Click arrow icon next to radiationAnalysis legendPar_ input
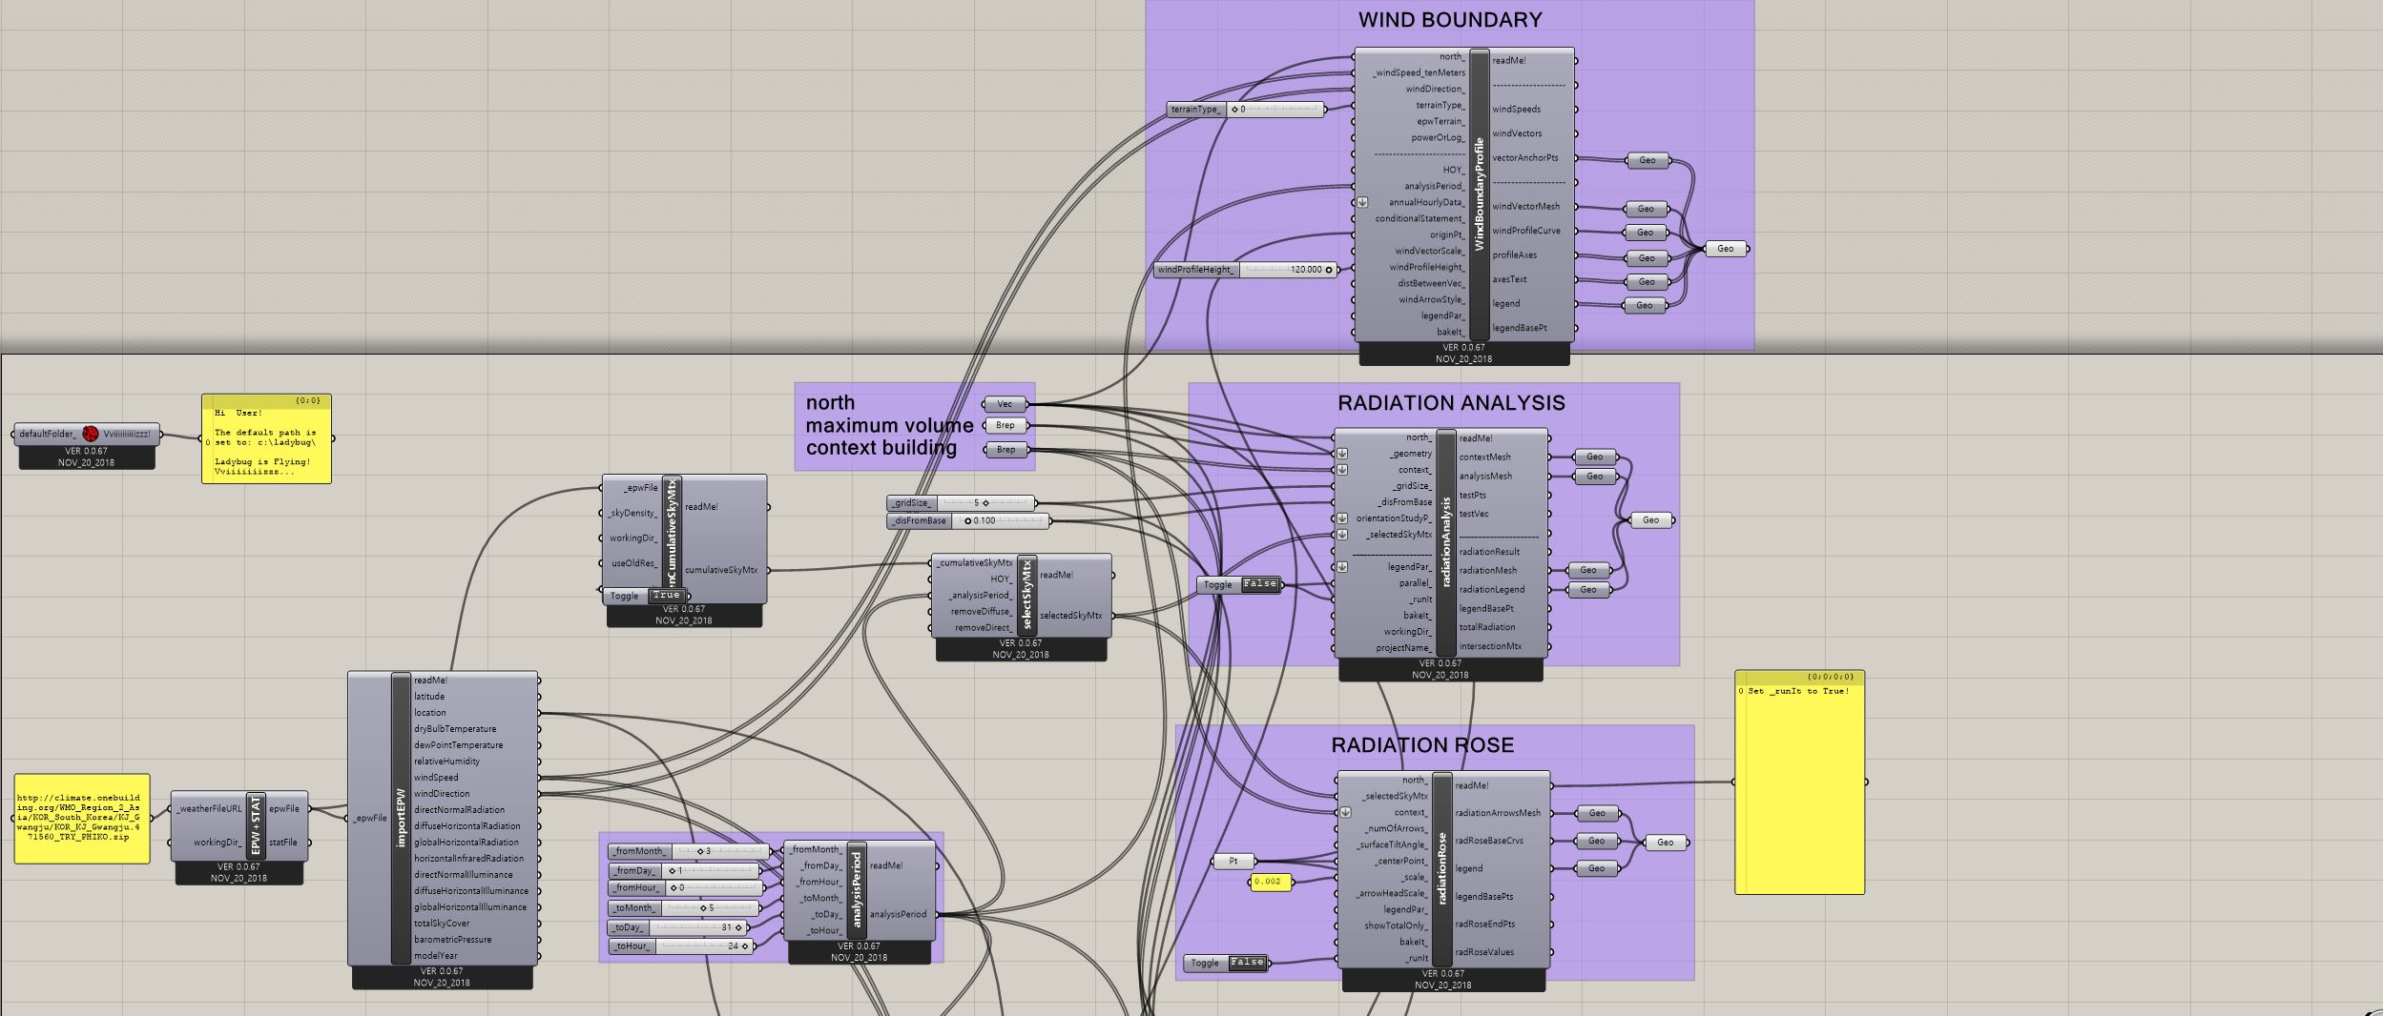2383x1016 pixels. [1341, 567]
